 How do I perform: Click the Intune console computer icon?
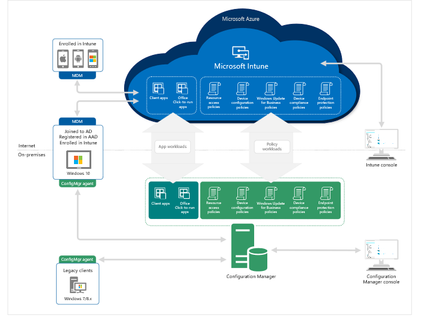(x=381, y=144)
